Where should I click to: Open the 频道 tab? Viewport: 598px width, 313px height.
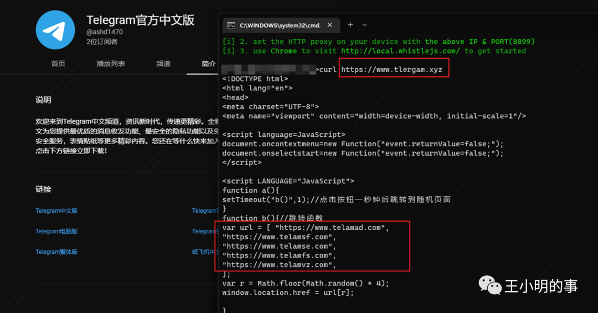(x=163, y=64)
